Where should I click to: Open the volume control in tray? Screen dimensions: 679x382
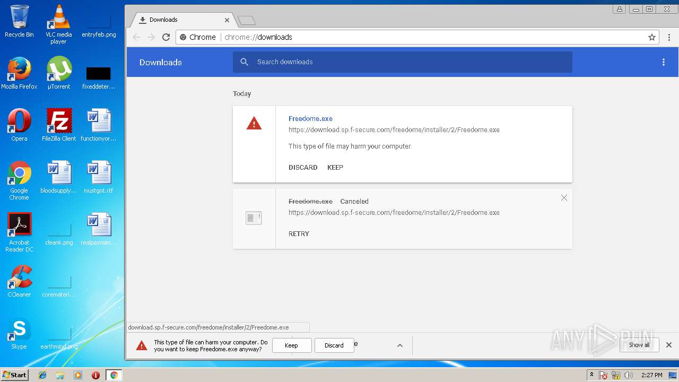pyautogui.click(x=629, y=375)
